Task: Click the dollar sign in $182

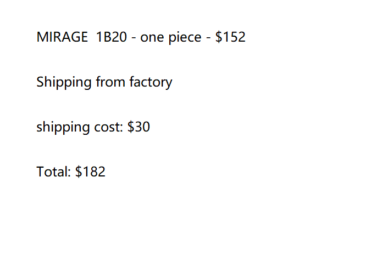Action: click(79, 172)
